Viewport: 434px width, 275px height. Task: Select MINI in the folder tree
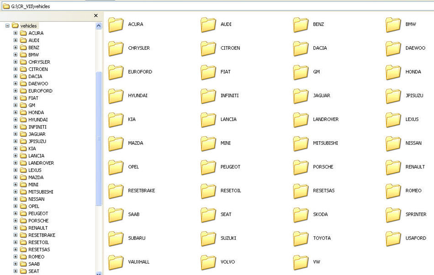33,184
